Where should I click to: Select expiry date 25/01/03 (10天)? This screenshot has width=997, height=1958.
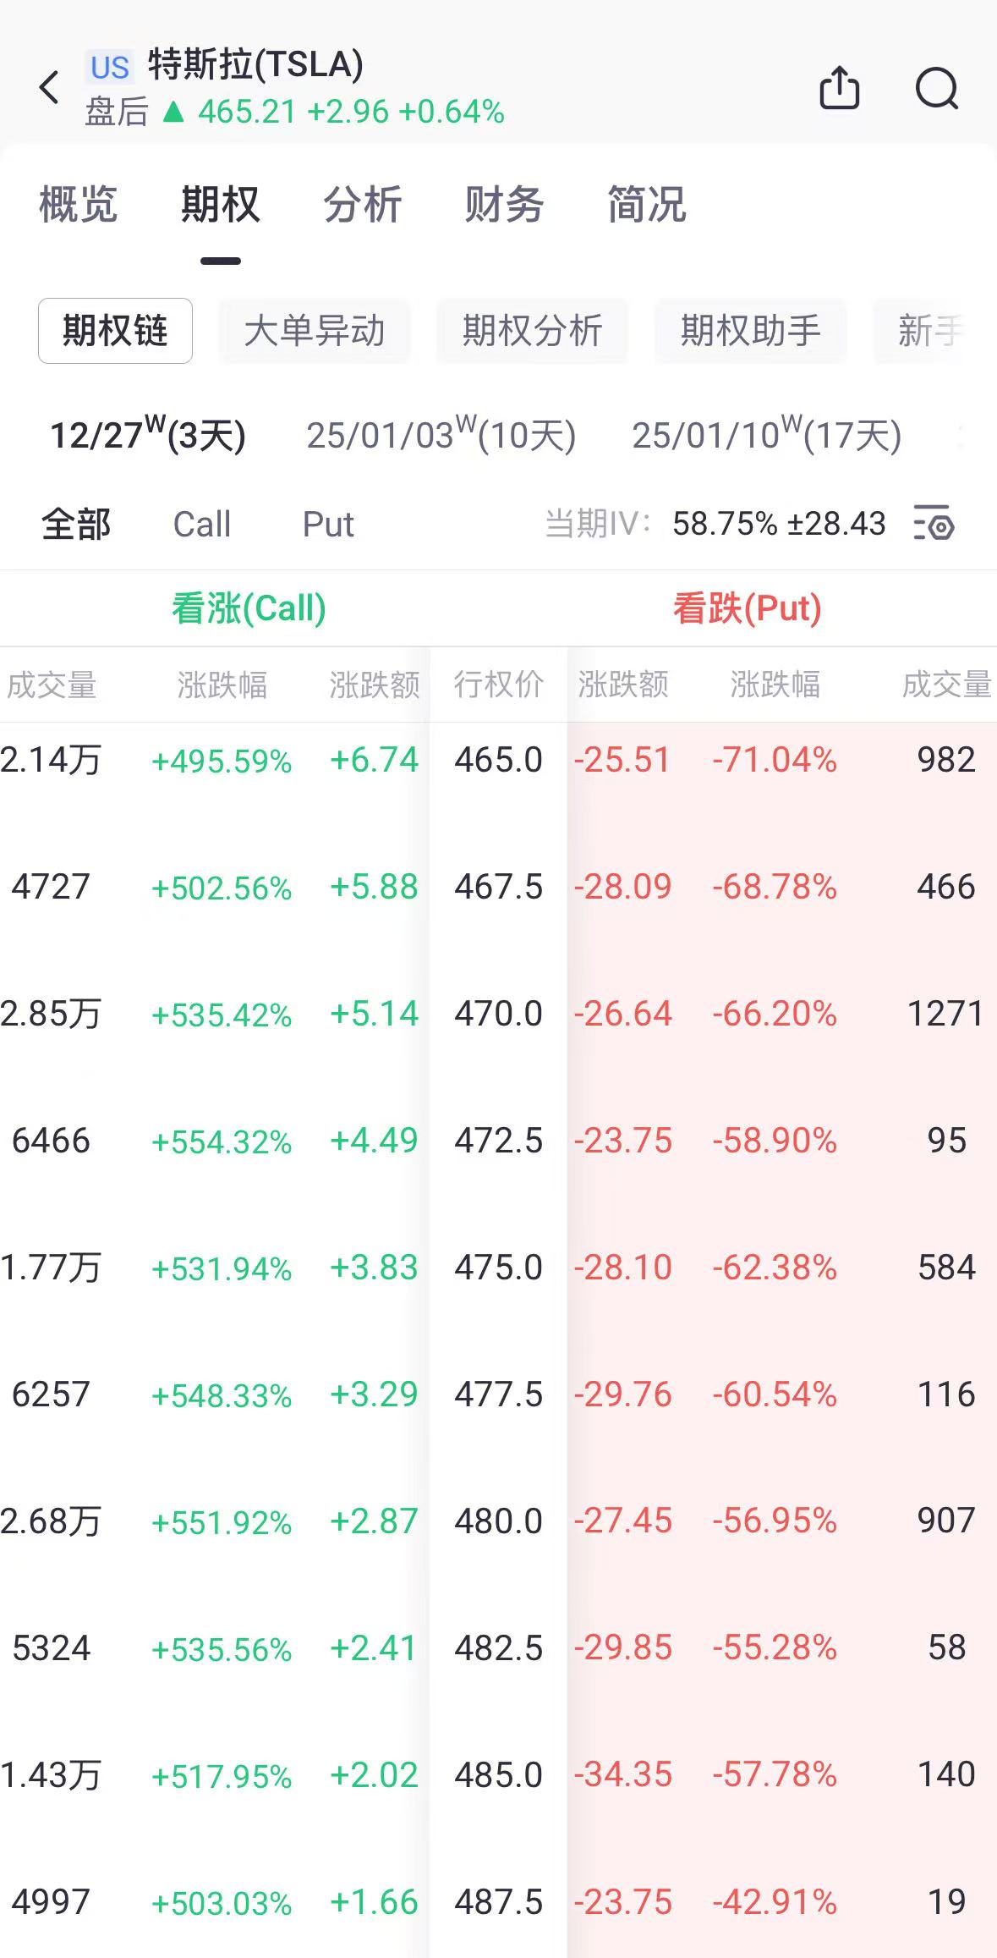pyautogui.click(x=441, y=435)
